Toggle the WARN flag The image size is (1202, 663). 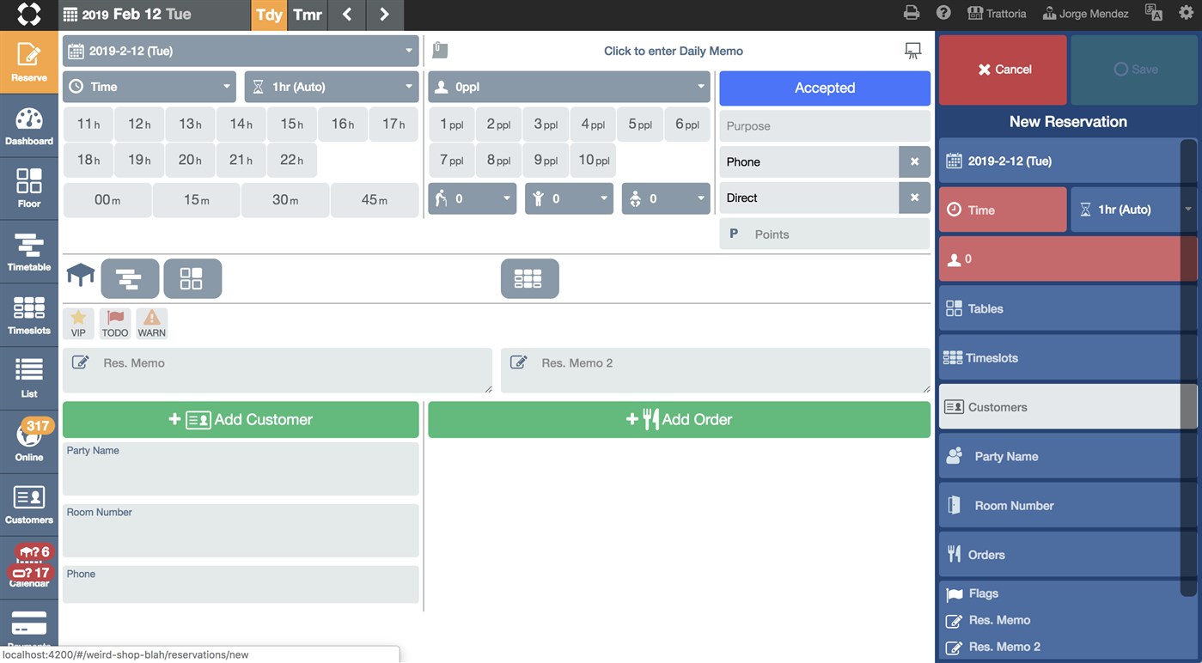(x=151, y=323)
